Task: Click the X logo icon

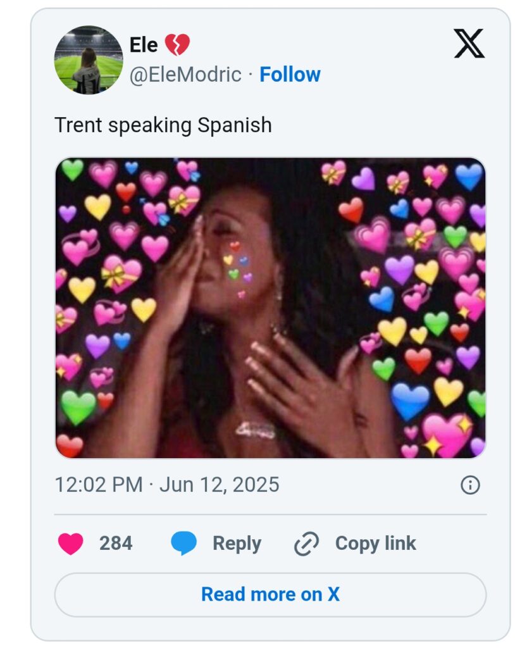Action: 469,43
